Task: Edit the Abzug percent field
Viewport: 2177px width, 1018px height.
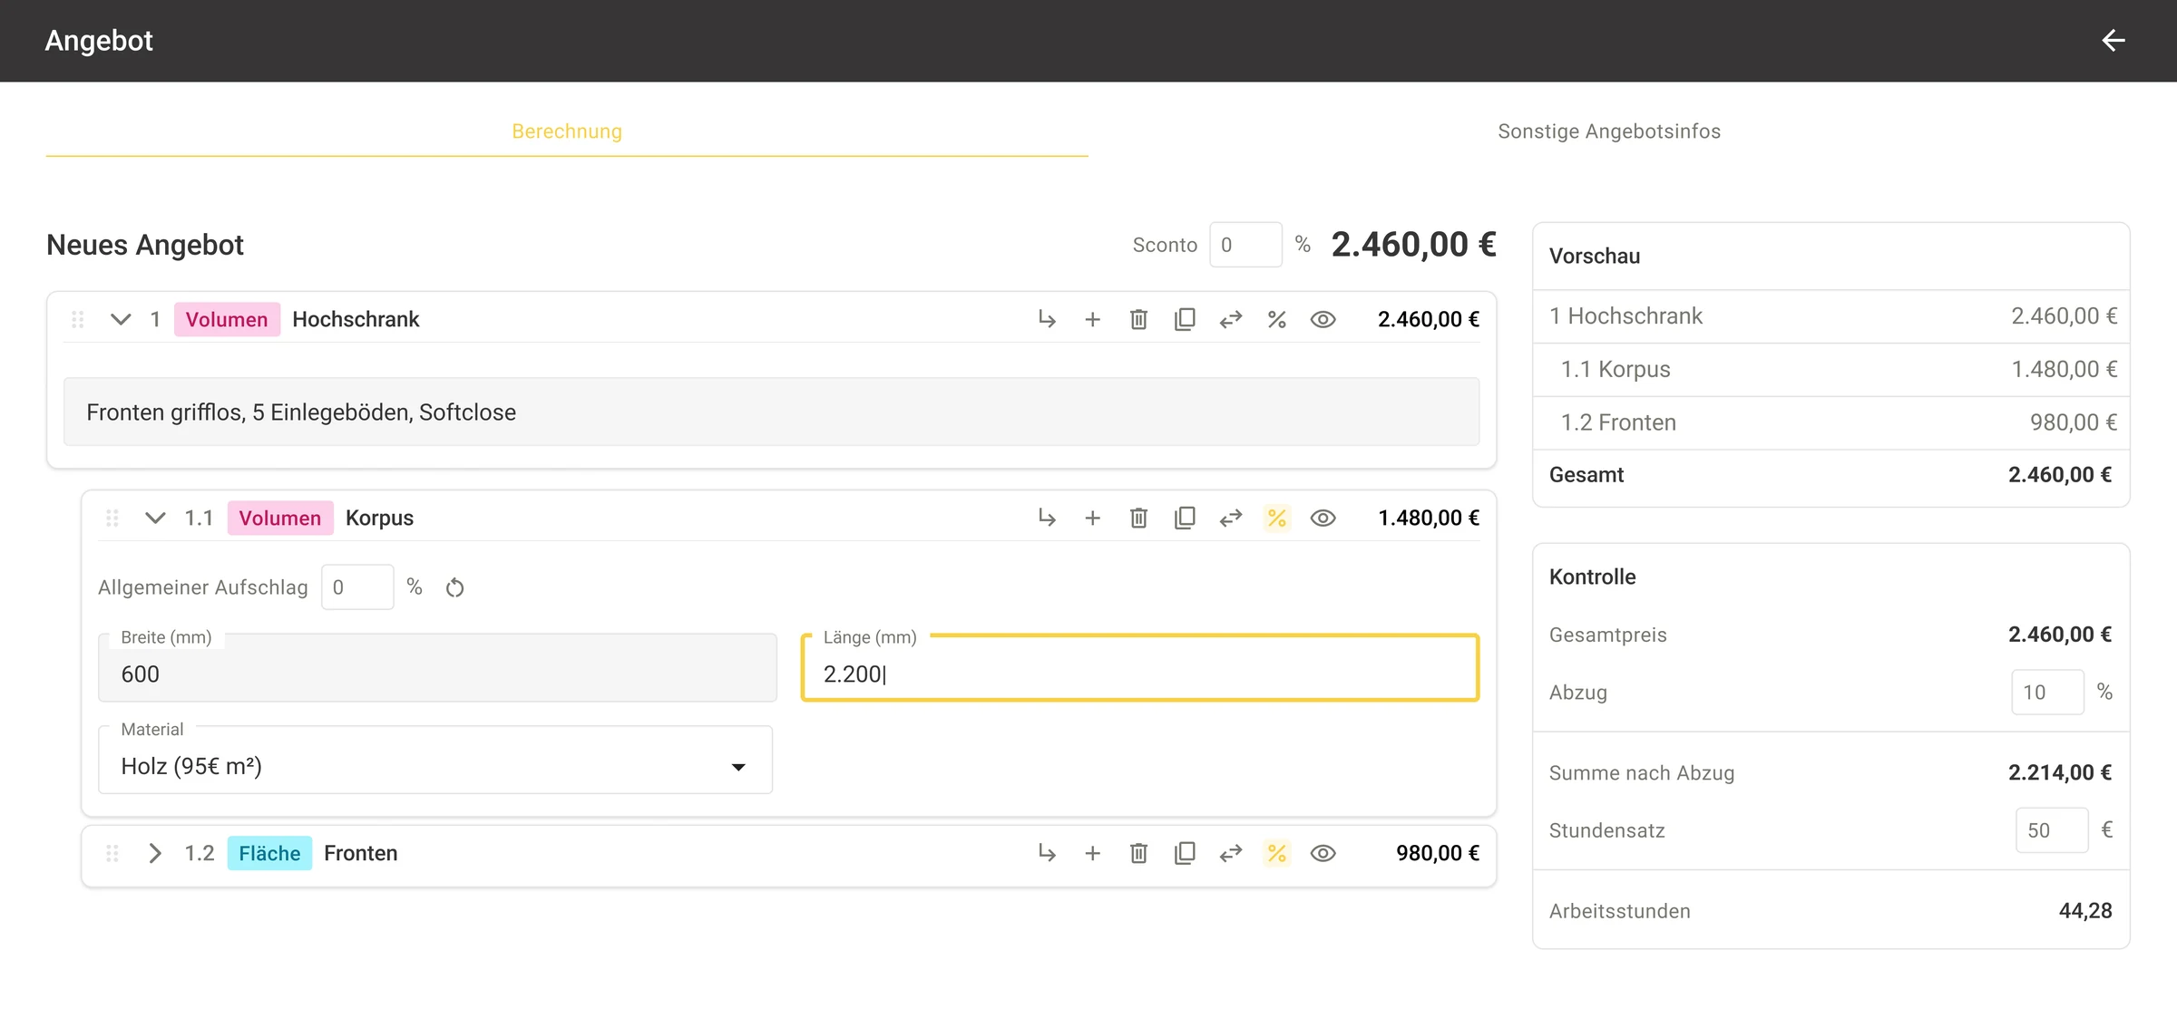Action: coord(2047,693)
